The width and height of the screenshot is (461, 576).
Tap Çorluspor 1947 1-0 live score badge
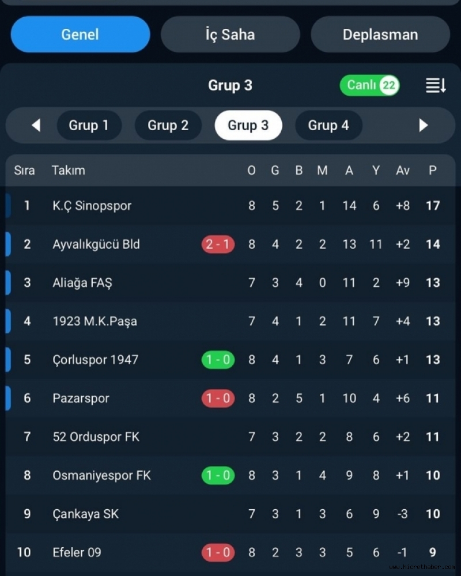click(x=218, y=359)
